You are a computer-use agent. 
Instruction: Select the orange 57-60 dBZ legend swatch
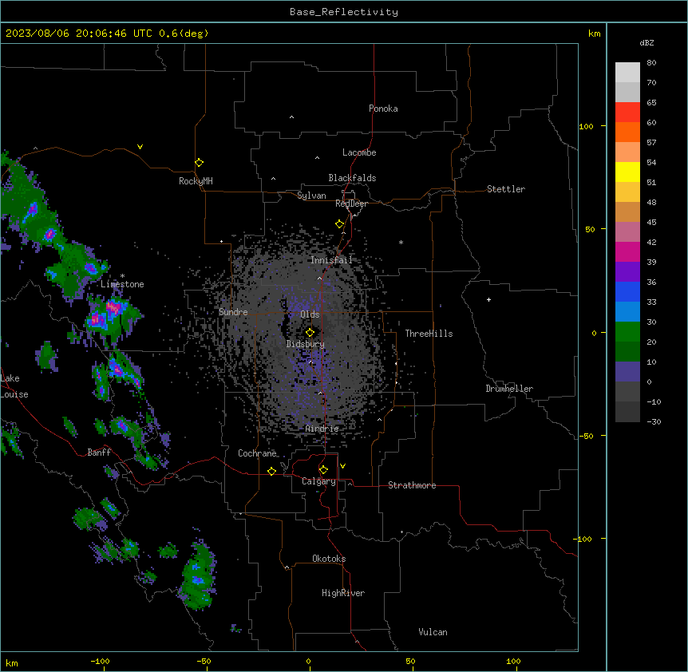pyautogui.click(x=627, y=132)
